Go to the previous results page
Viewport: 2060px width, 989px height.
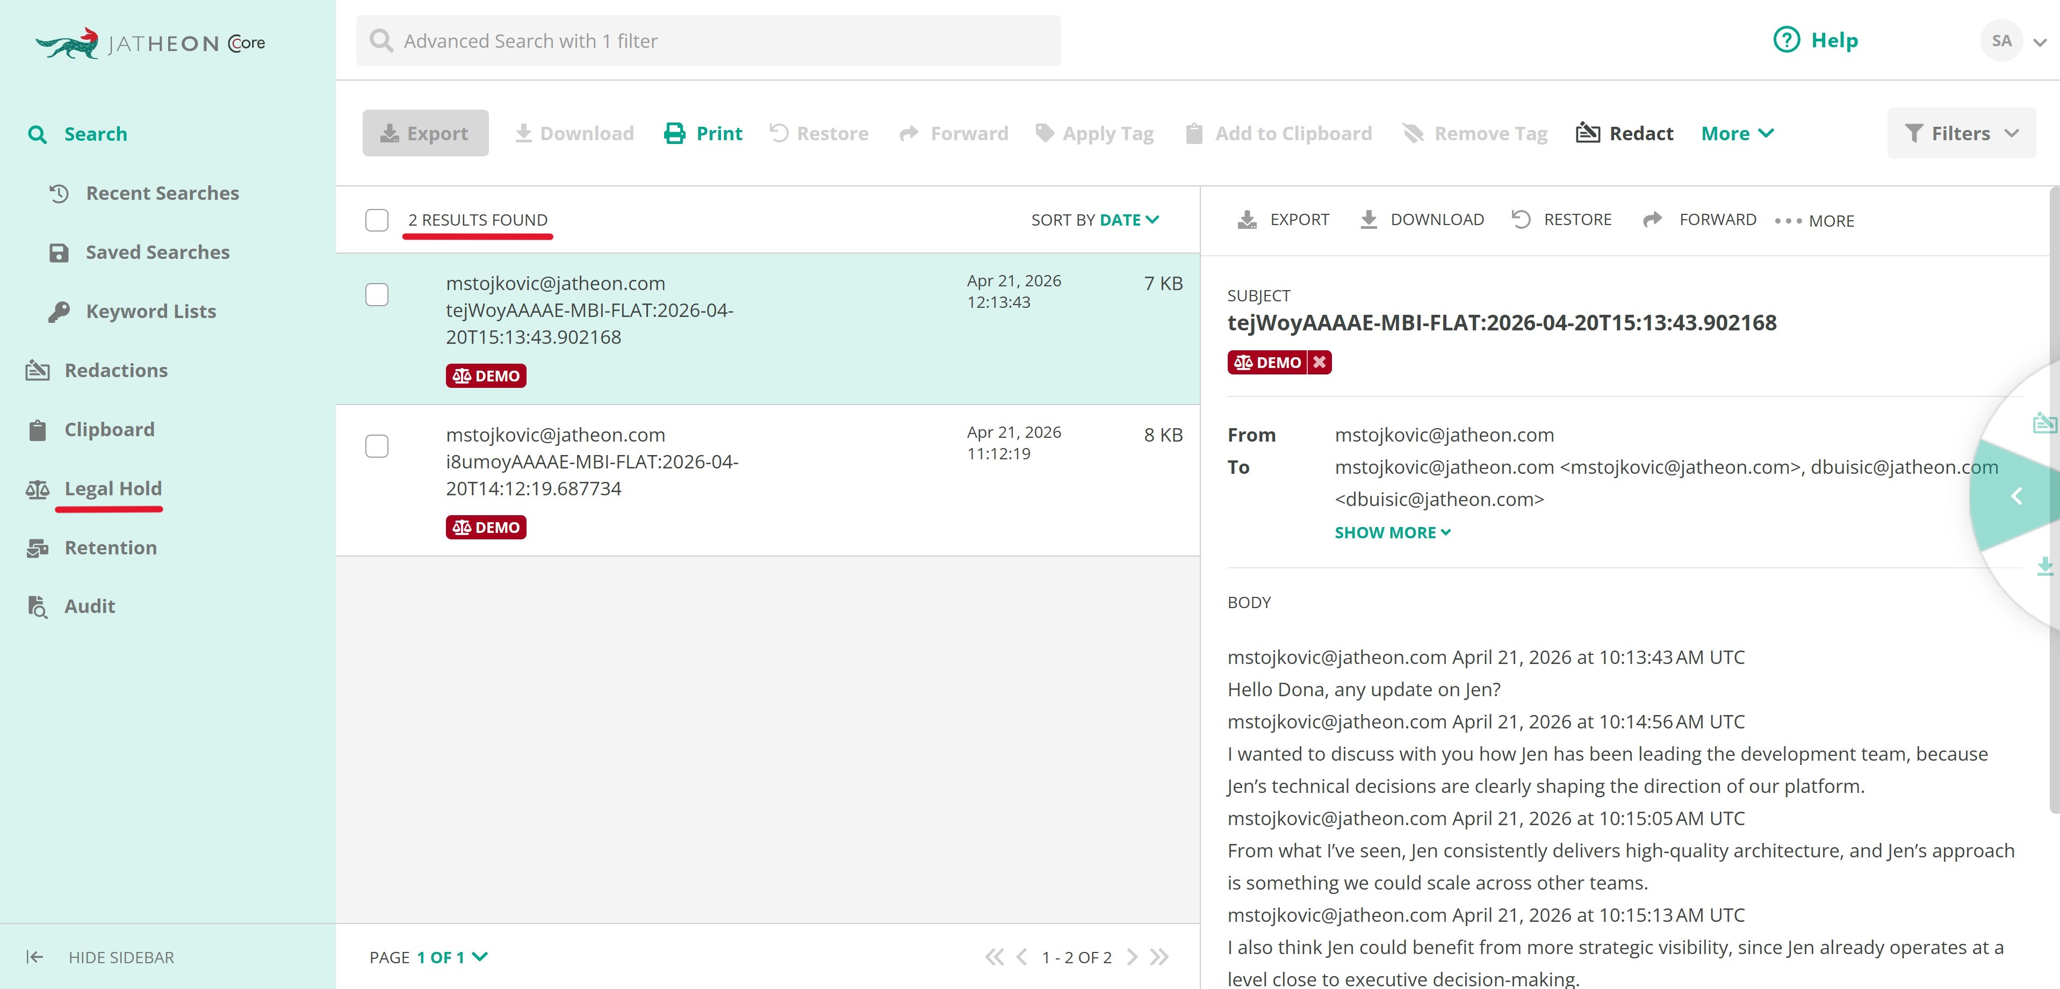tap(1021, 957)
